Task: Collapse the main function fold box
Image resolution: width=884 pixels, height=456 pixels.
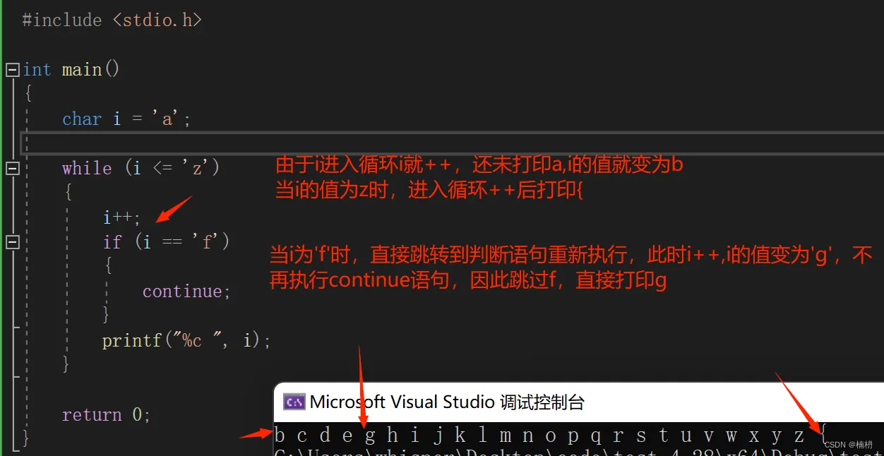Action: coord(12,70)
